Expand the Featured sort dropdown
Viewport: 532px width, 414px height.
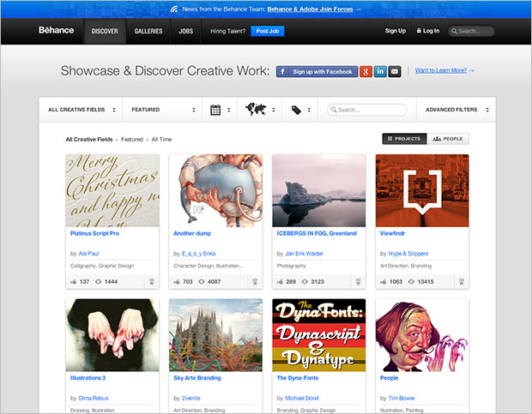[162, 110]
